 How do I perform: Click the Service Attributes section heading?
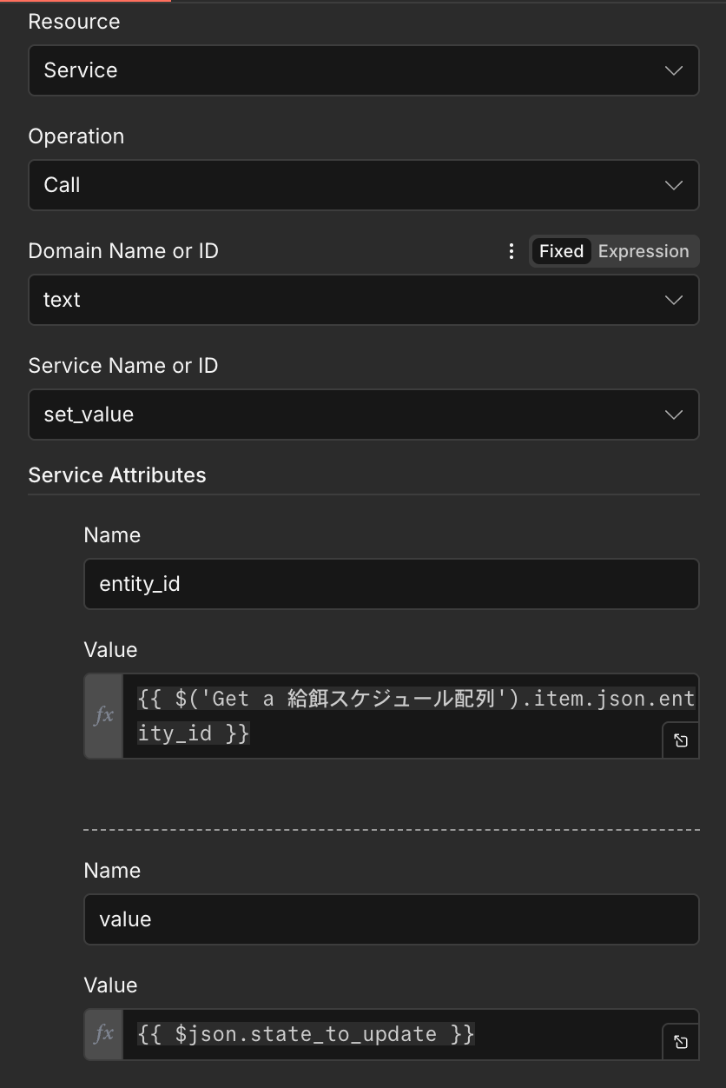click(x=117, y=475)
